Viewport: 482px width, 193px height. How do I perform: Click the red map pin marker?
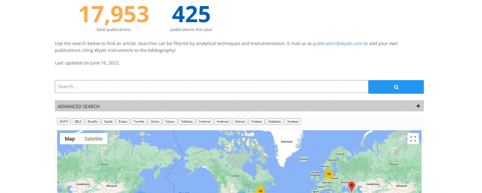tap(351, 186)
